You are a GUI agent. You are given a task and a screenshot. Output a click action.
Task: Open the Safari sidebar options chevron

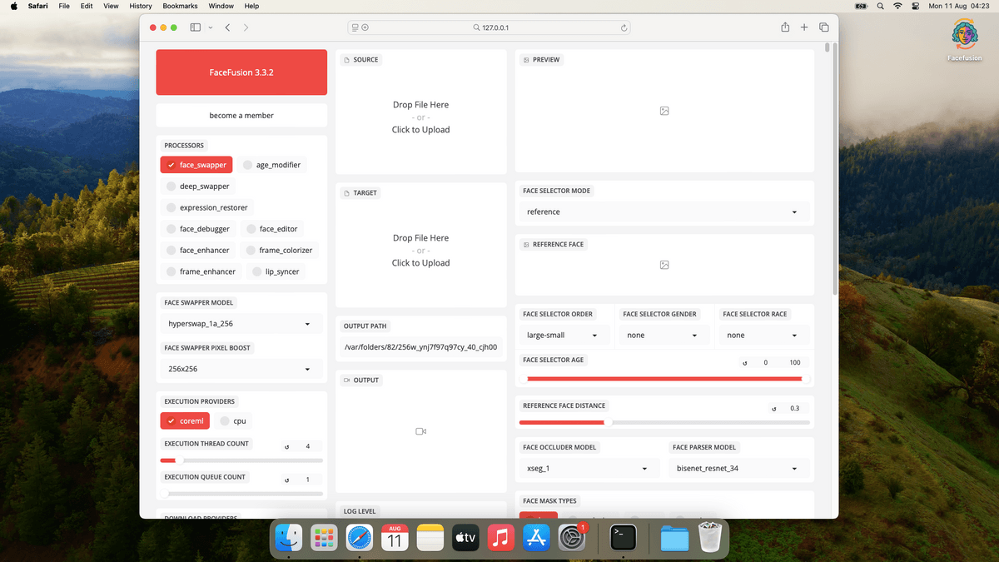pos(211,27)
